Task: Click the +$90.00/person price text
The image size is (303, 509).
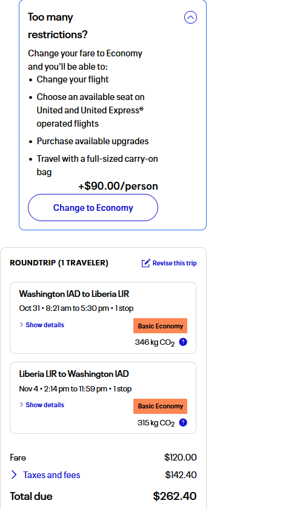Action: coord(118,186)
